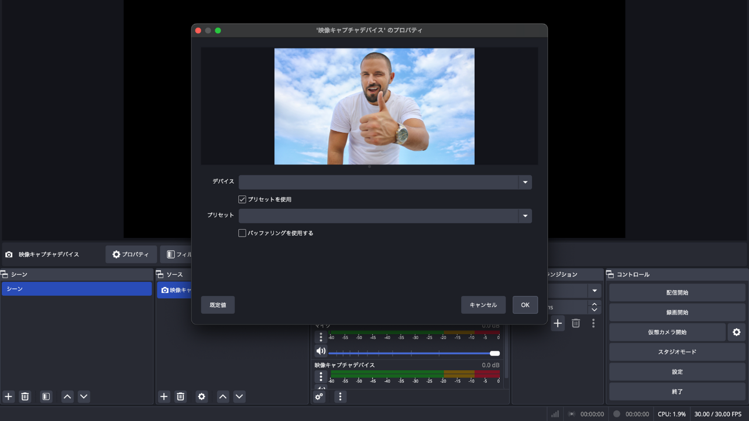This screenshot has width=749, height=421.
Task: Mute the マイク channel speaker icon
Action: point(321,351)
